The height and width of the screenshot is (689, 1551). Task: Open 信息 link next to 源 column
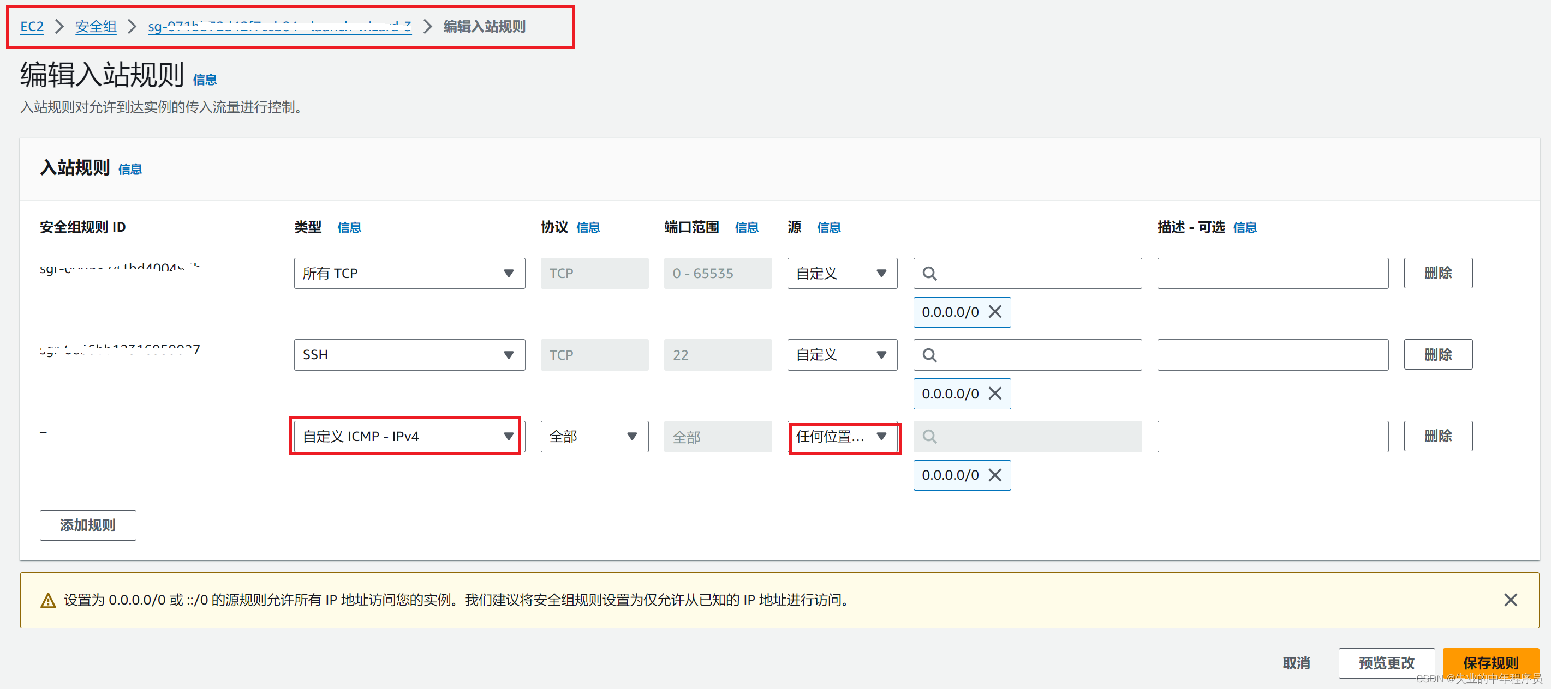point(828,227)
